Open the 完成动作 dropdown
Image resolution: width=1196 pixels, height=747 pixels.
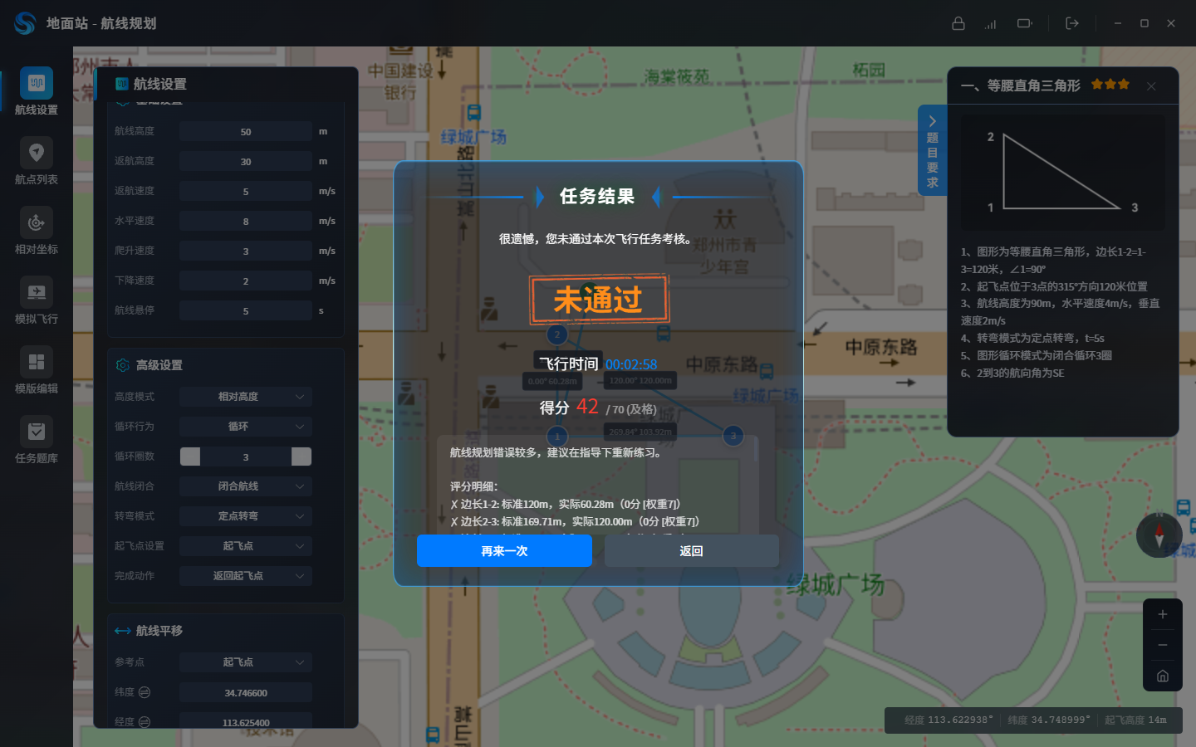[x=246, y=576]
